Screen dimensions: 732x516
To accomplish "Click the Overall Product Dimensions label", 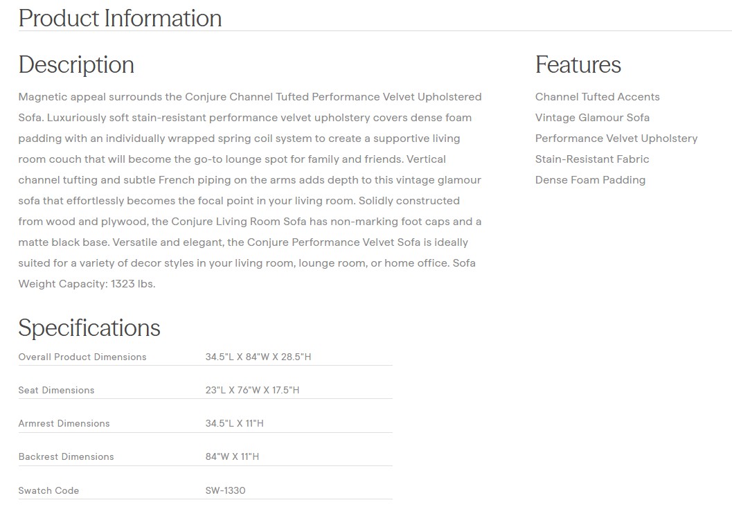I will tap(82, 357).
